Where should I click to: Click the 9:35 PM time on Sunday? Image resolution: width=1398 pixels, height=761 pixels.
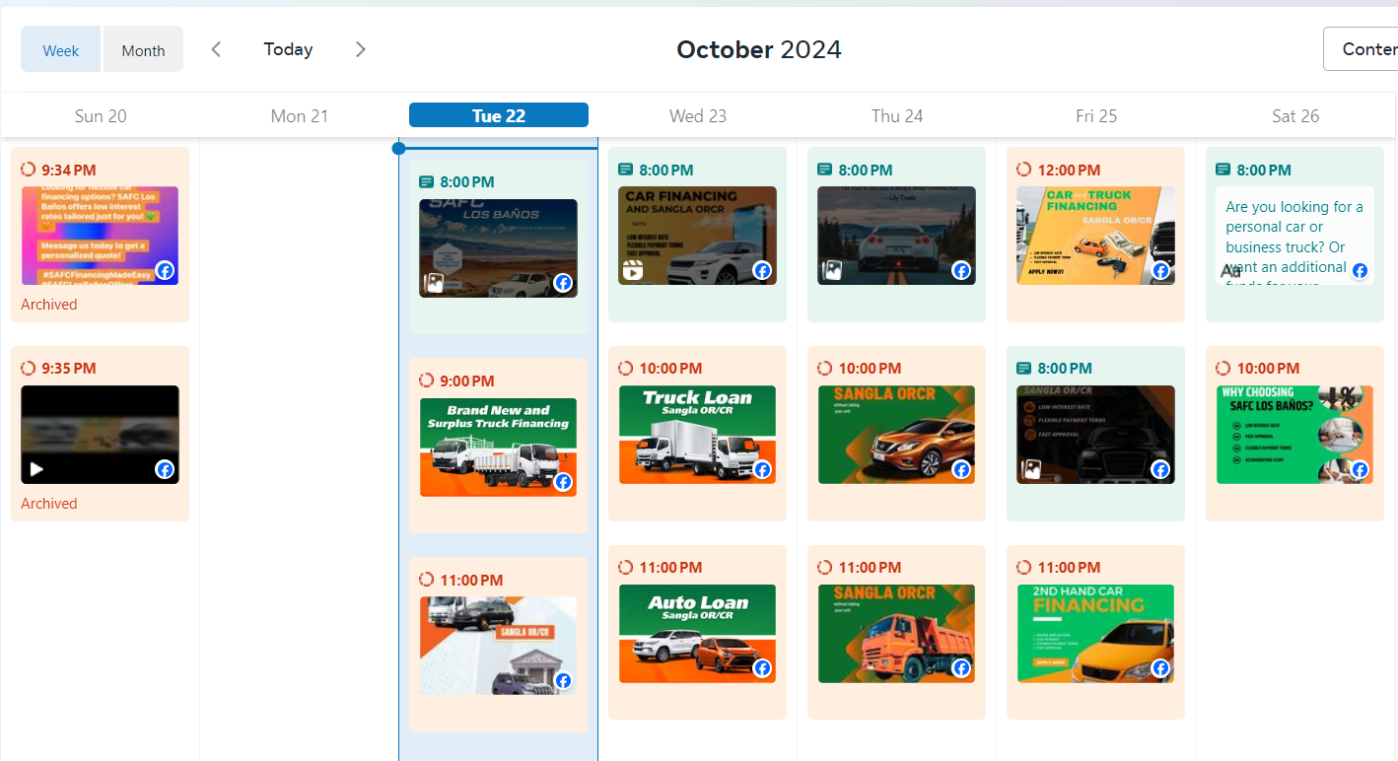[x=69, y=369]
